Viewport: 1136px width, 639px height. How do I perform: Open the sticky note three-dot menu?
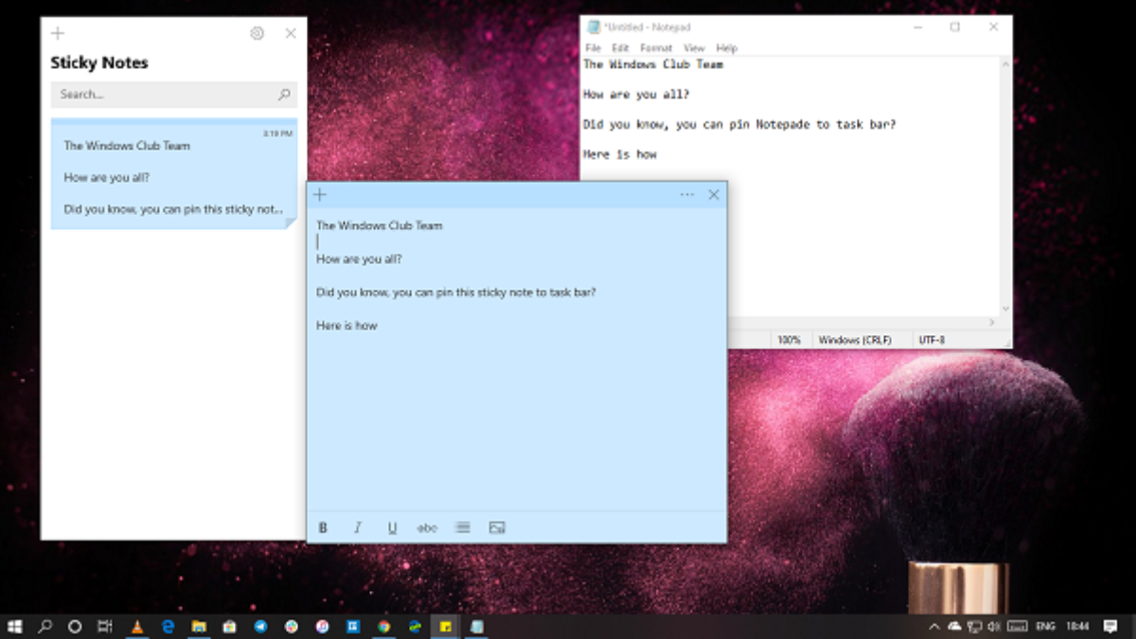pyautogui.click(x=686, y=195)
